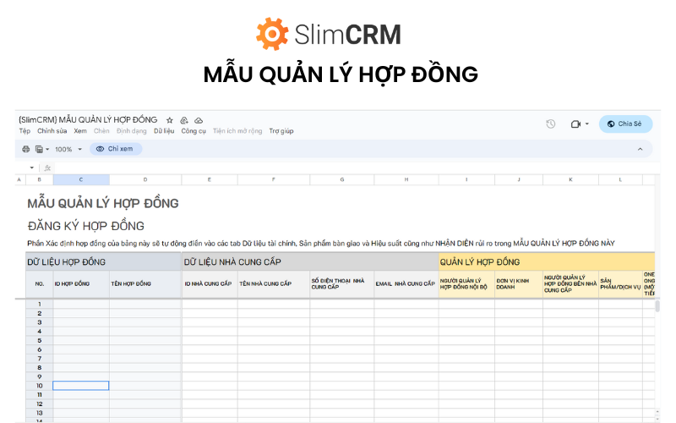Open the filter views icon
The width and height of the screenshot is (676, 423).
click(39, 149)
